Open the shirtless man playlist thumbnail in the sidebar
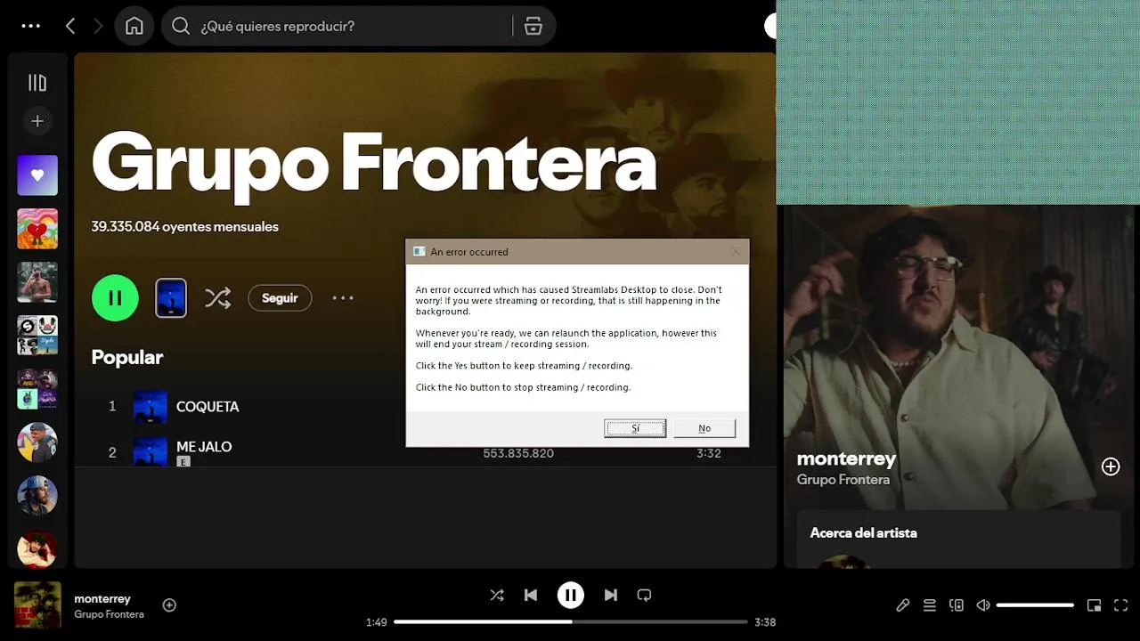 [37, 282]
